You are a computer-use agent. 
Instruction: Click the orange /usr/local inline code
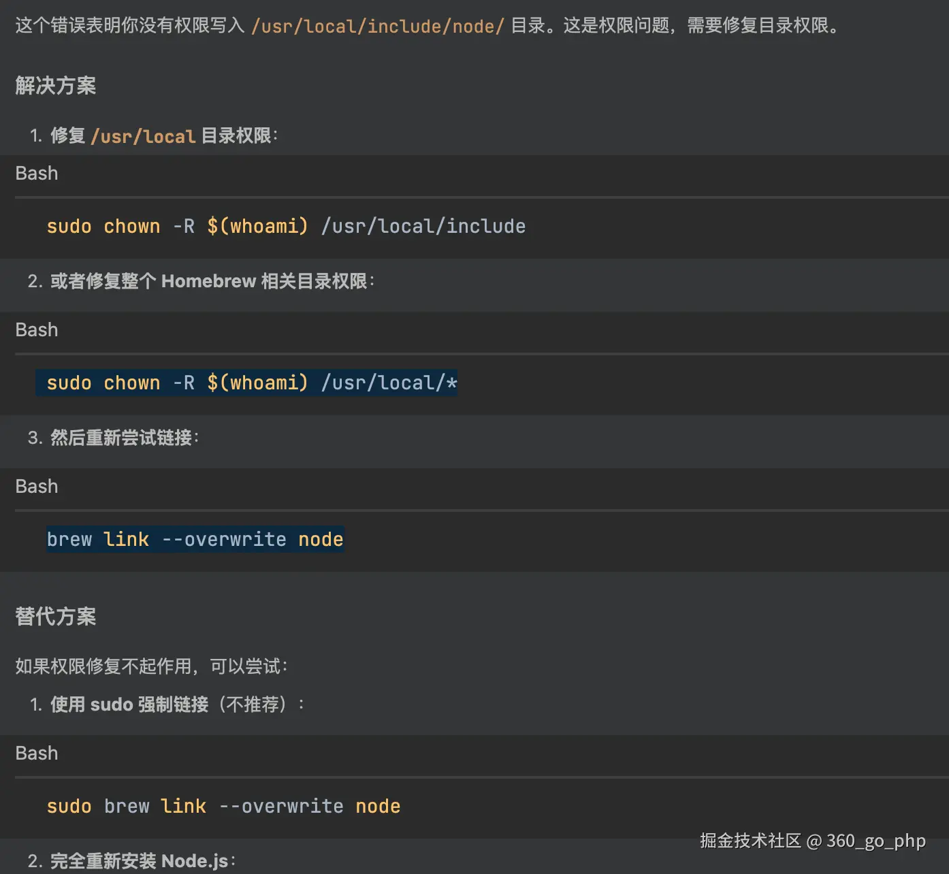(143, 136)
